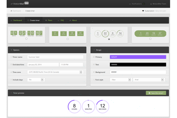Click the home icon in breadcrumb
Image resolution: width=177 pixels, height=118 pixels.
pos(11,11)
